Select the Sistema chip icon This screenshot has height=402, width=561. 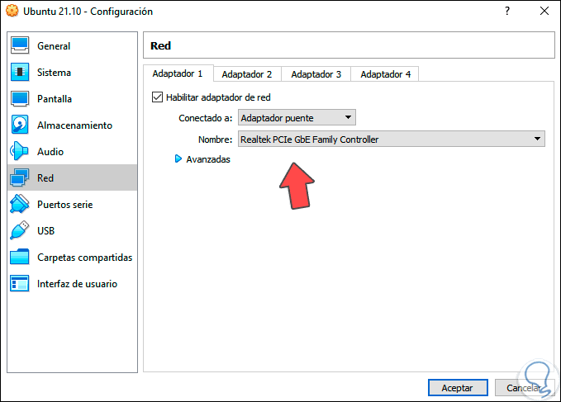[x=20, y=73]
